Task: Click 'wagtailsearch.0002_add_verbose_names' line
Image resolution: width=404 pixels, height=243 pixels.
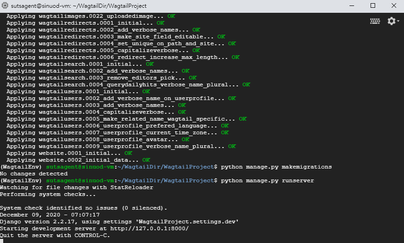Action: click(98, 71)
